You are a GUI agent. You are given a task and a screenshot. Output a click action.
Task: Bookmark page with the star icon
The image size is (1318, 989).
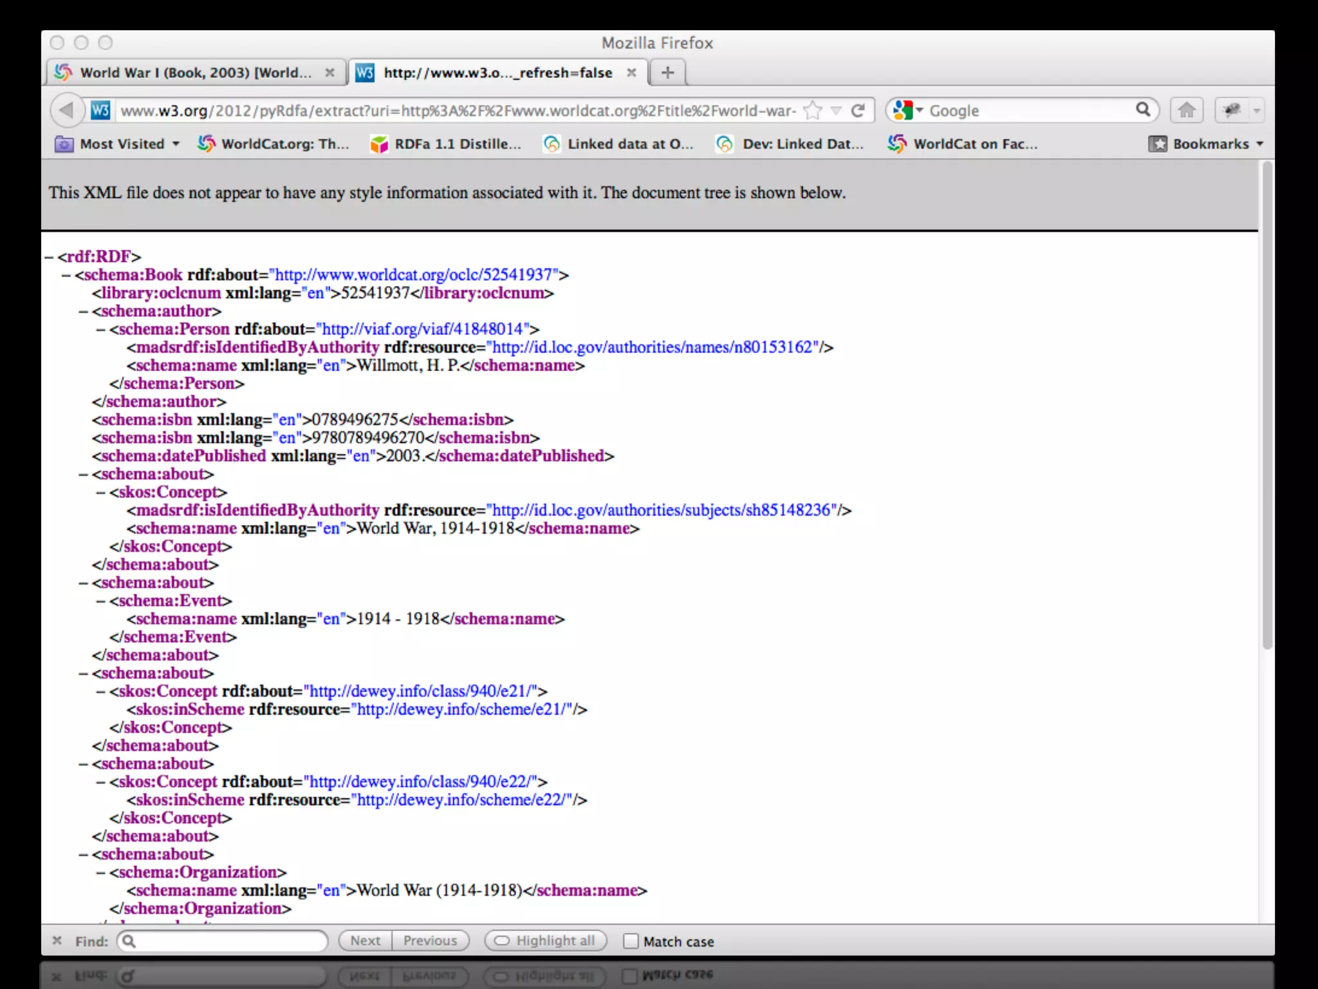(x=813, y=111)
